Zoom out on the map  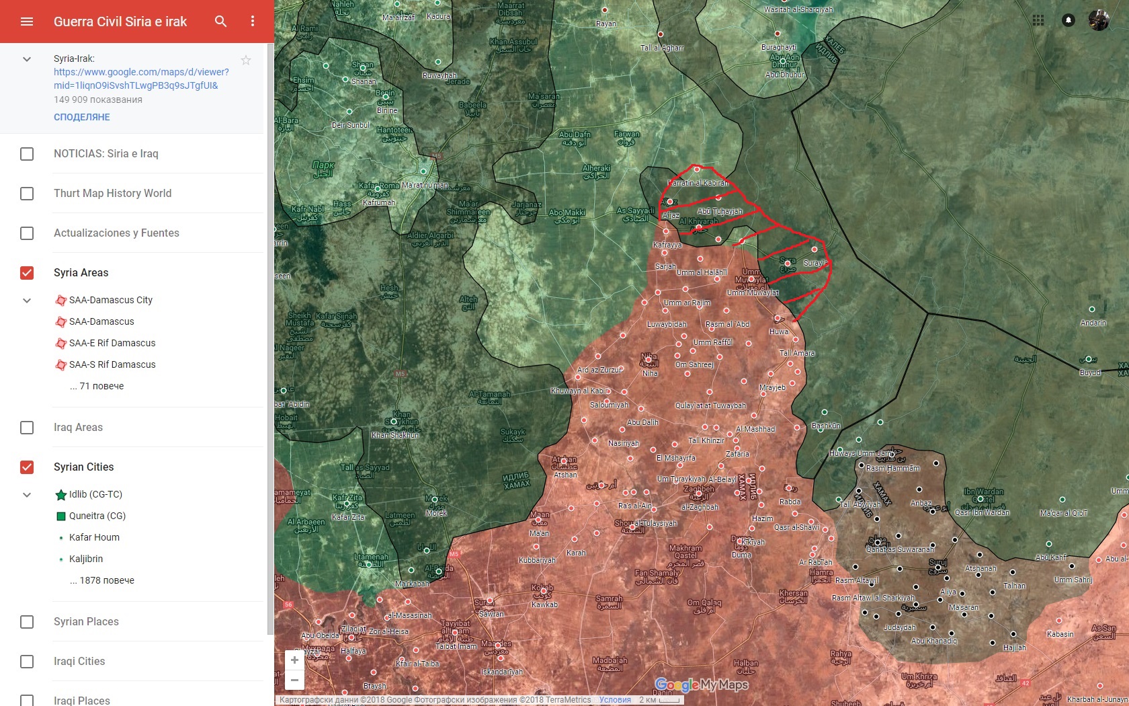tap(294, 680)
